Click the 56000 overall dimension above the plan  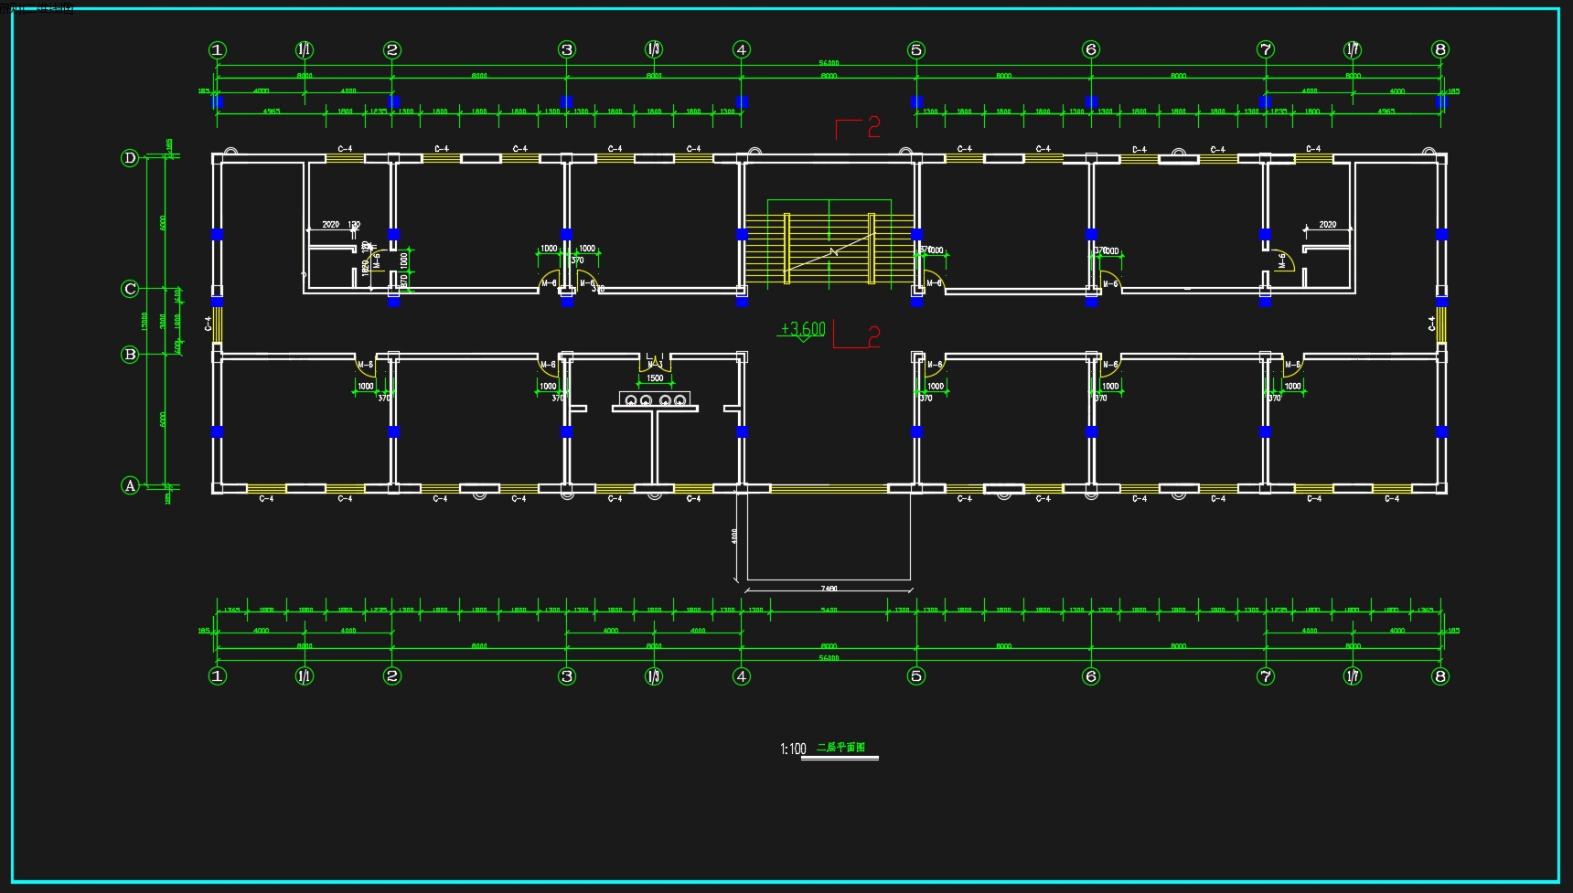(x=829, y=63)
